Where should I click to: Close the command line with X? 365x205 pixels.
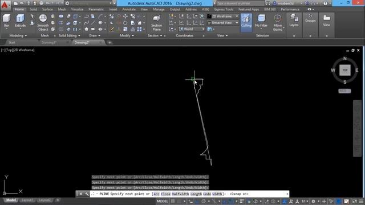coord(80,194)
